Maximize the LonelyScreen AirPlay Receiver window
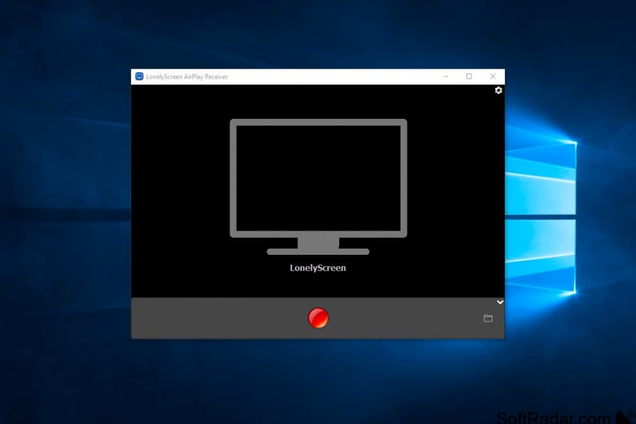The image size is (636, 424). tap(469, 76)
